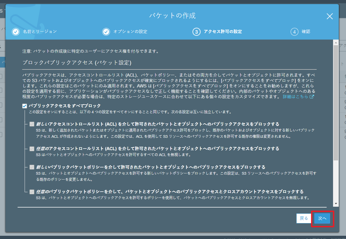
Task: Click the external link icon beside 詳細はこちら
Action: click(312, 97)
